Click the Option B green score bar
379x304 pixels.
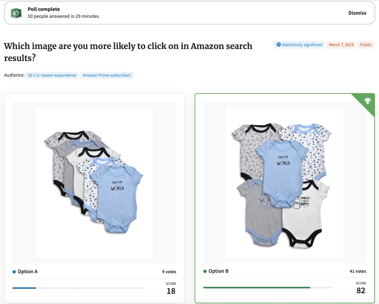[x=257, y=287]
